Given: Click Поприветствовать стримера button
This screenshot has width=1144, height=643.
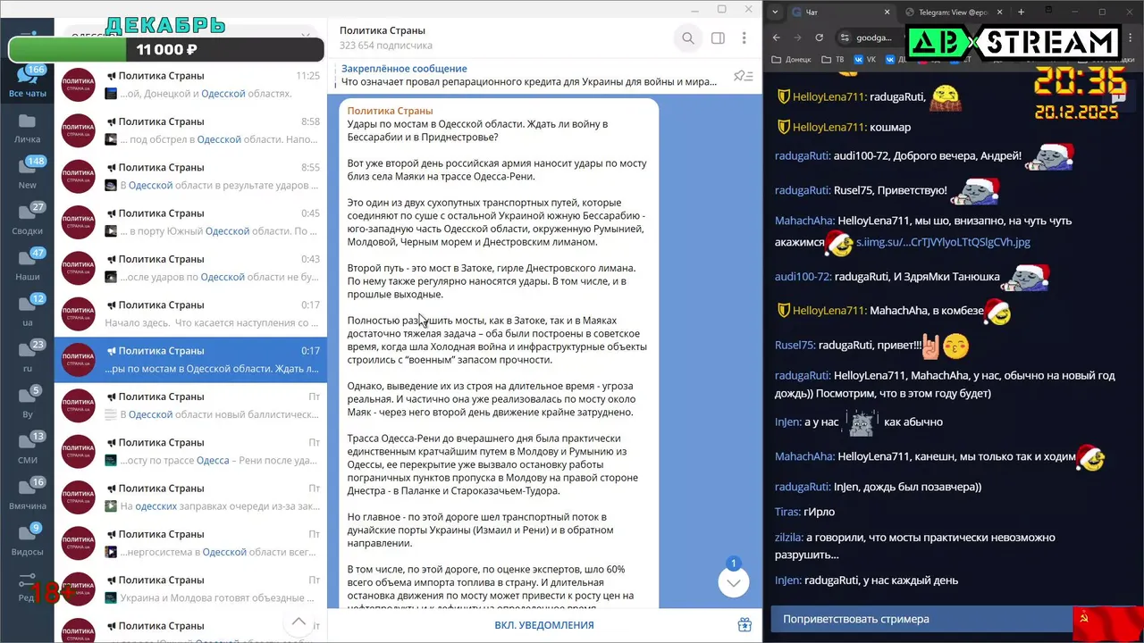Looking at the screenshot, I should 921,619.
